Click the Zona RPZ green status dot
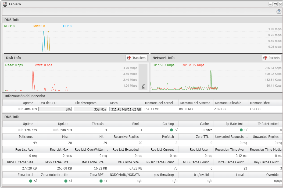Image resolution: width=283 pixels, height=188 pixels. [101, 181]
